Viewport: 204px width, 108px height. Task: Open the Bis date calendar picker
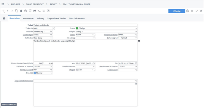tap(136, 63)
